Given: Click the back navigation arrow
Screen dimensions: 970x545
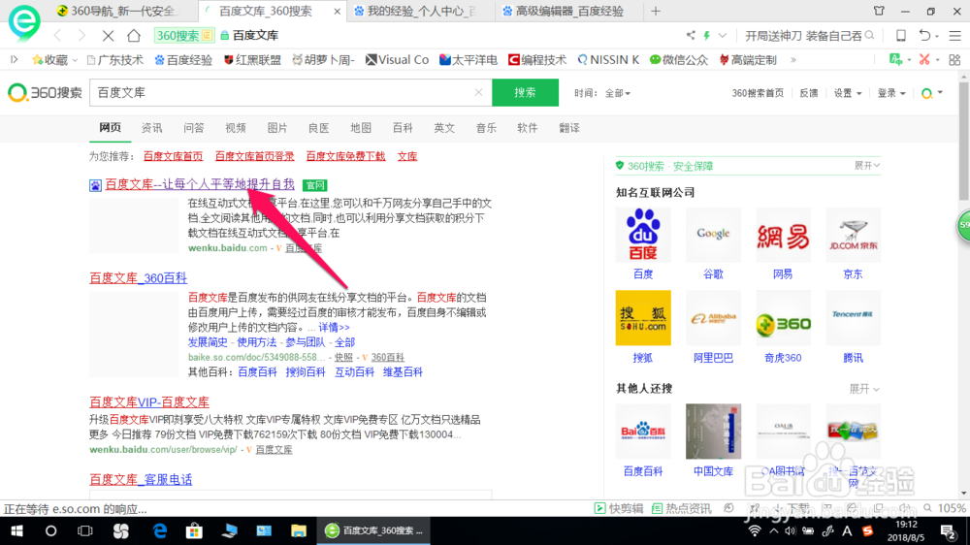Looking at the screenshot, I should tap(57, 36).
